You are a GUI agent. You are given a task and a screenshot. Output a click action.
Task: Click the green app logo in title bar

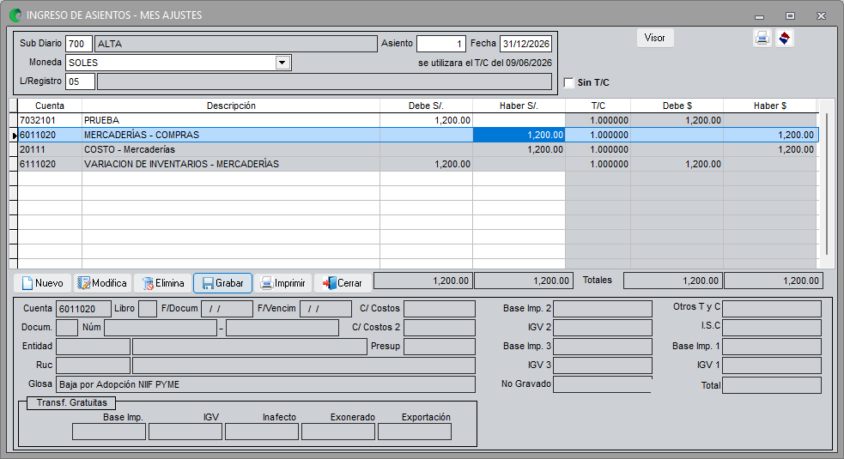pos(15,15)
